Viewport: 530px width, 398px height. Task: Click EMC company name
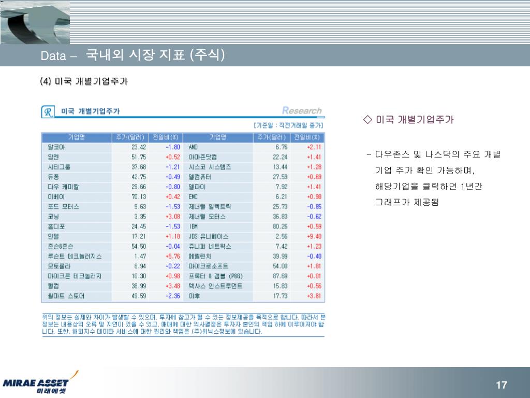coord(193,196)
